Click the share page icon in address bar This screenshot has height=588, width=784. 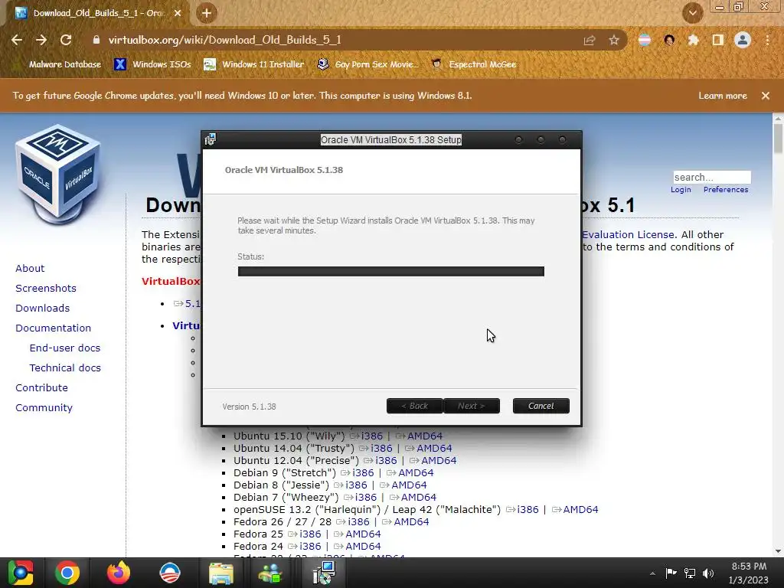(590, 40)
